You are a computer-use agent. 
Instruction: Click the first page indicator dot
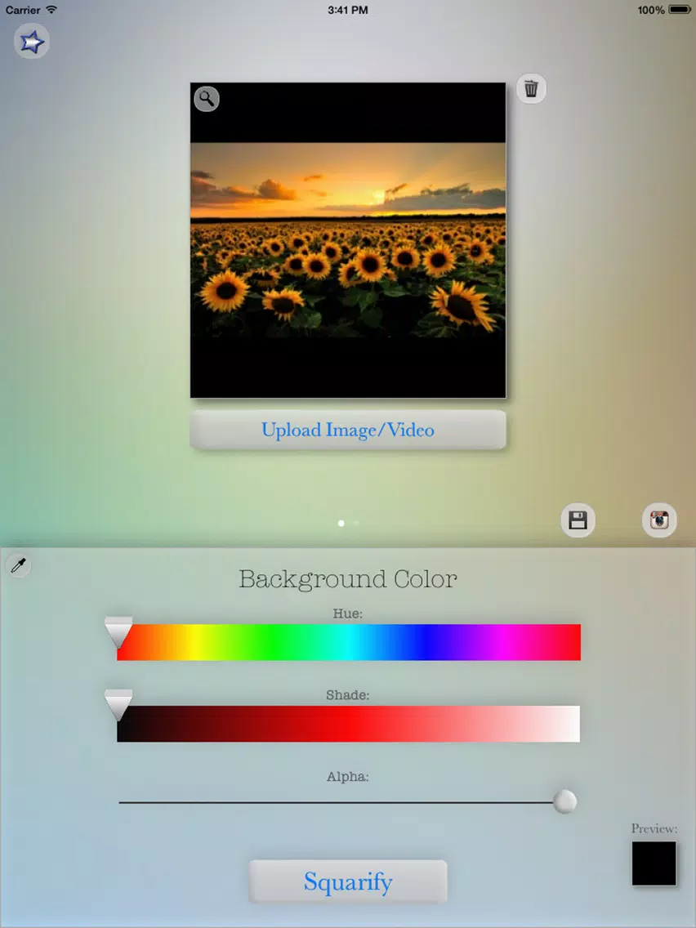pyautogui.click(x=341, y=523)
